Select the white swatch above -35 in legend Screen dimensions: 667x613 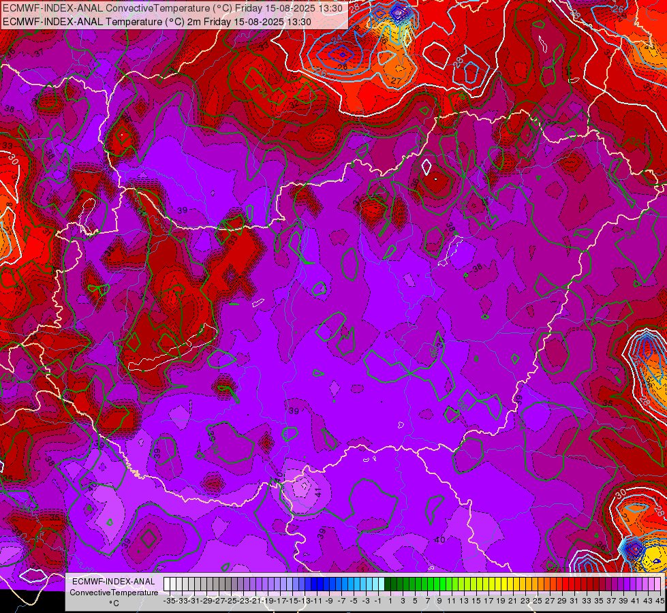click(167, 584)
